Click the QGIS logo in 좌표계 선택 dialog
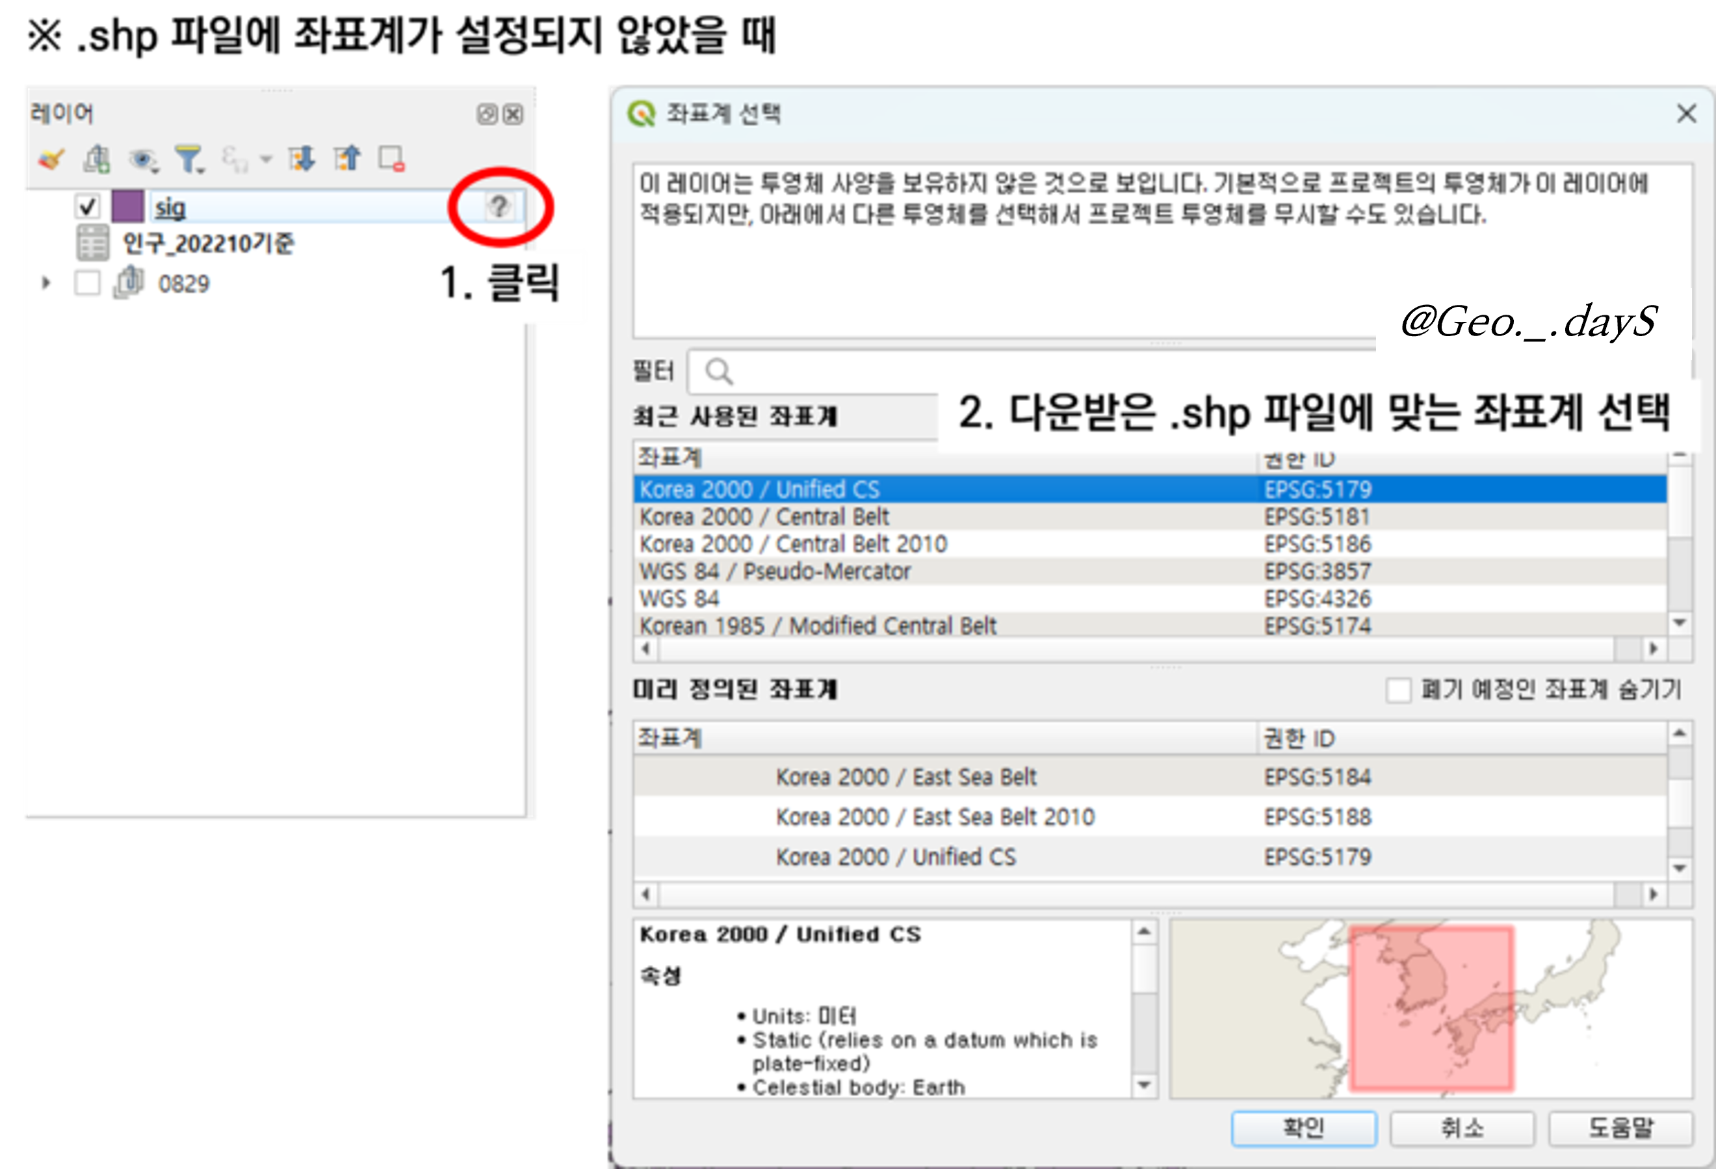 641,114
